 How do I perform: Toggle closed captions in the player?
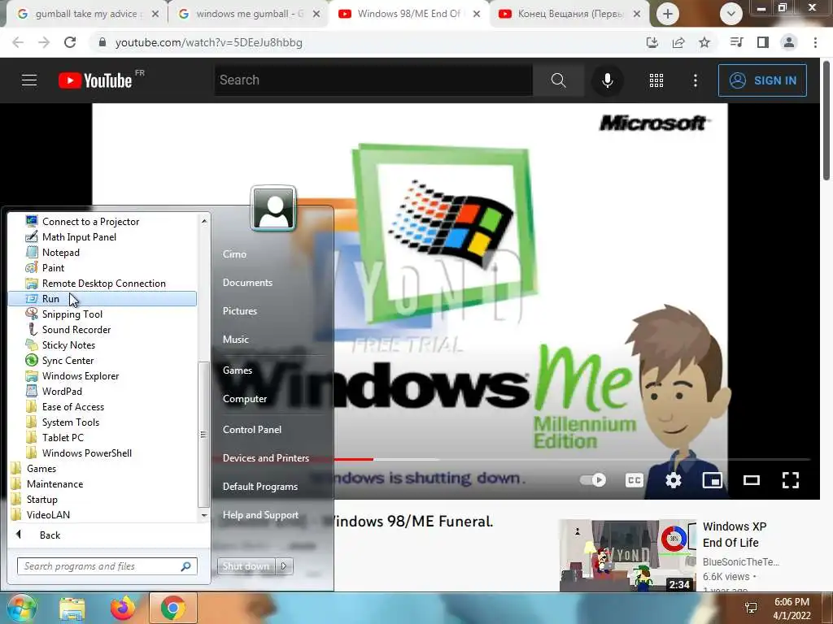634,480
